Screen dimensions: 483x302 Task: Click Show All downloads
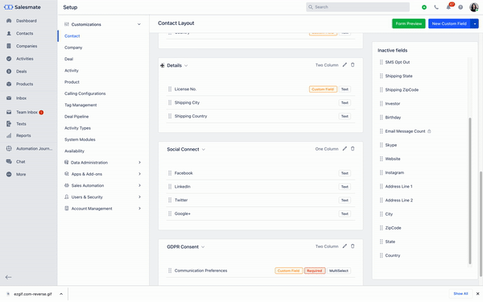click(x=460, y=294)
